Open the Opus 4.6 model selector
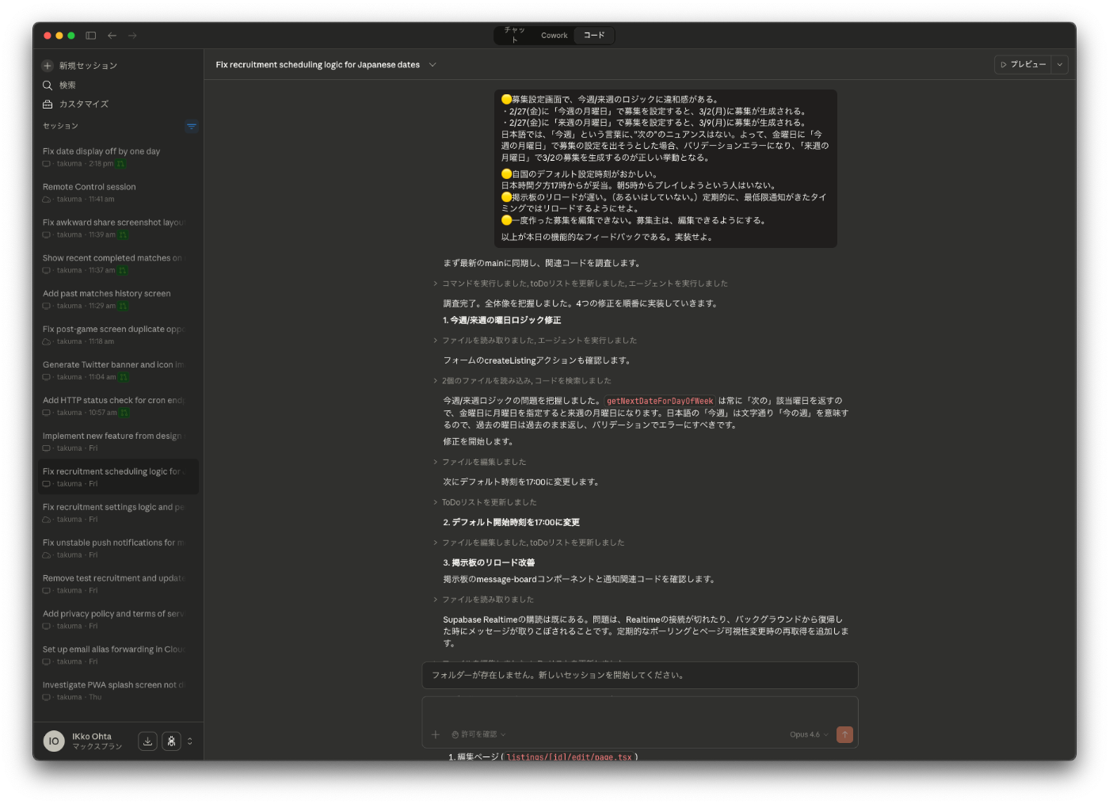 tap(809, 734)
